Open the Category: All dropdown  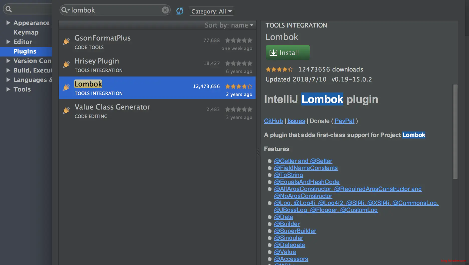coord(211,11)
